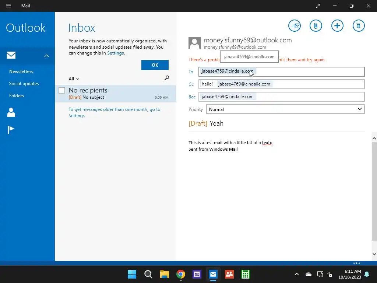Open network status tray icon

click(x=320, y=274)
